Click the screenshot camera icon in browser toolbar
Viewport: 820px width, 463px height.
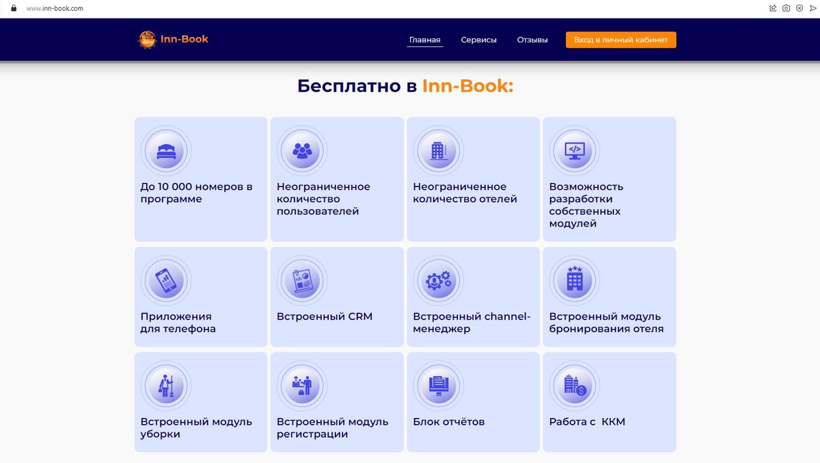pyautogui.click(x=786, y=8)
